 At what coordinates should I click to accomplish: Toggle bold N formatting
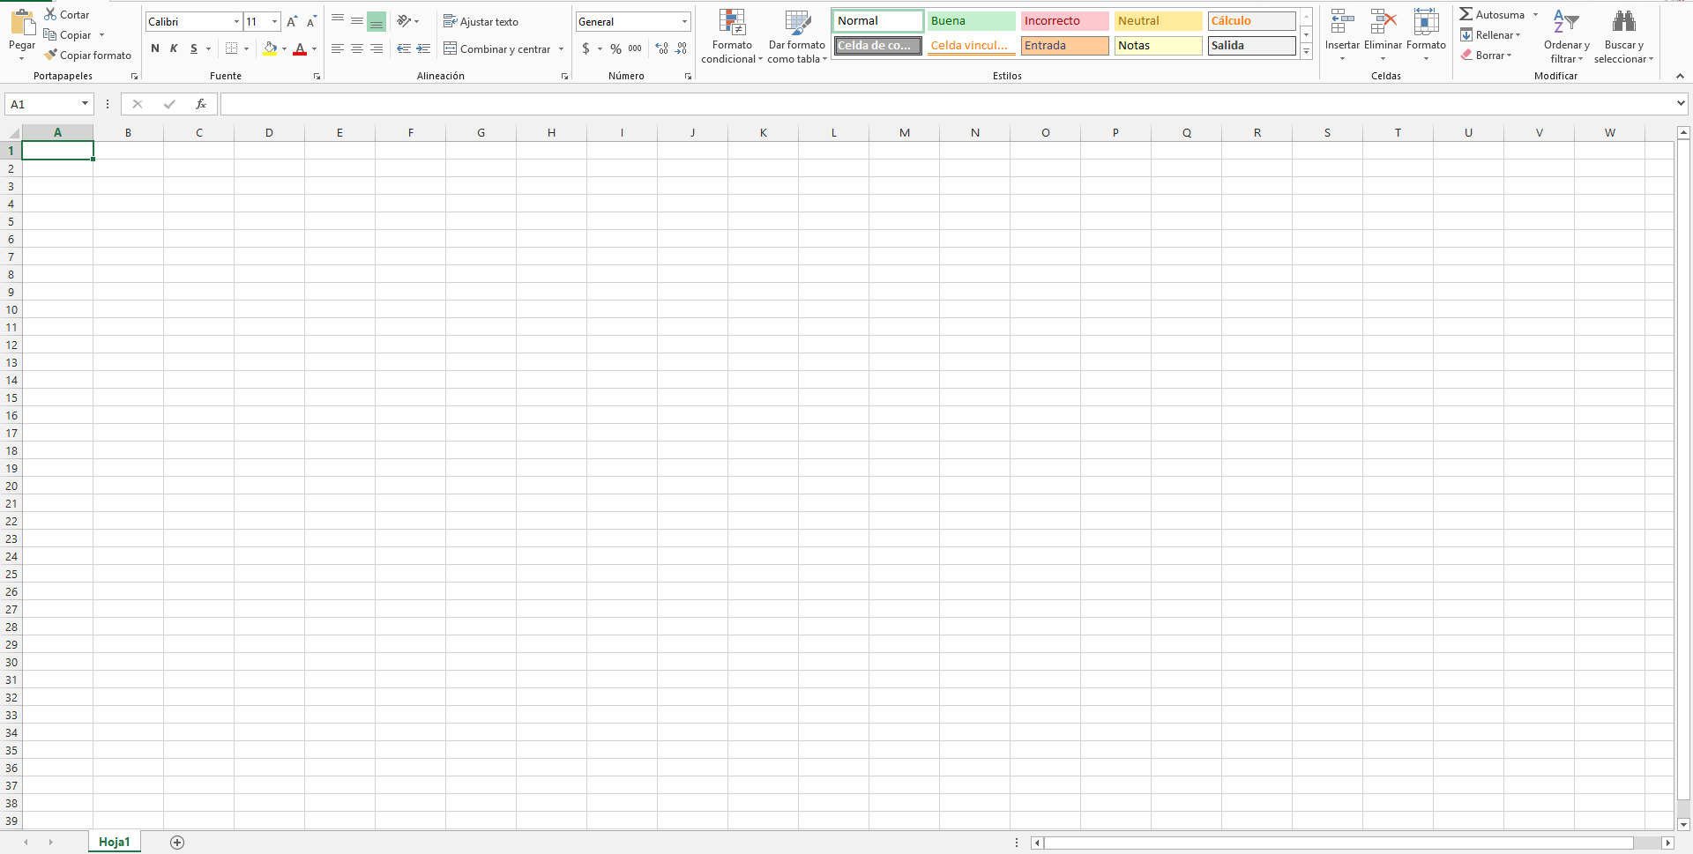click(x=155, y=48)
